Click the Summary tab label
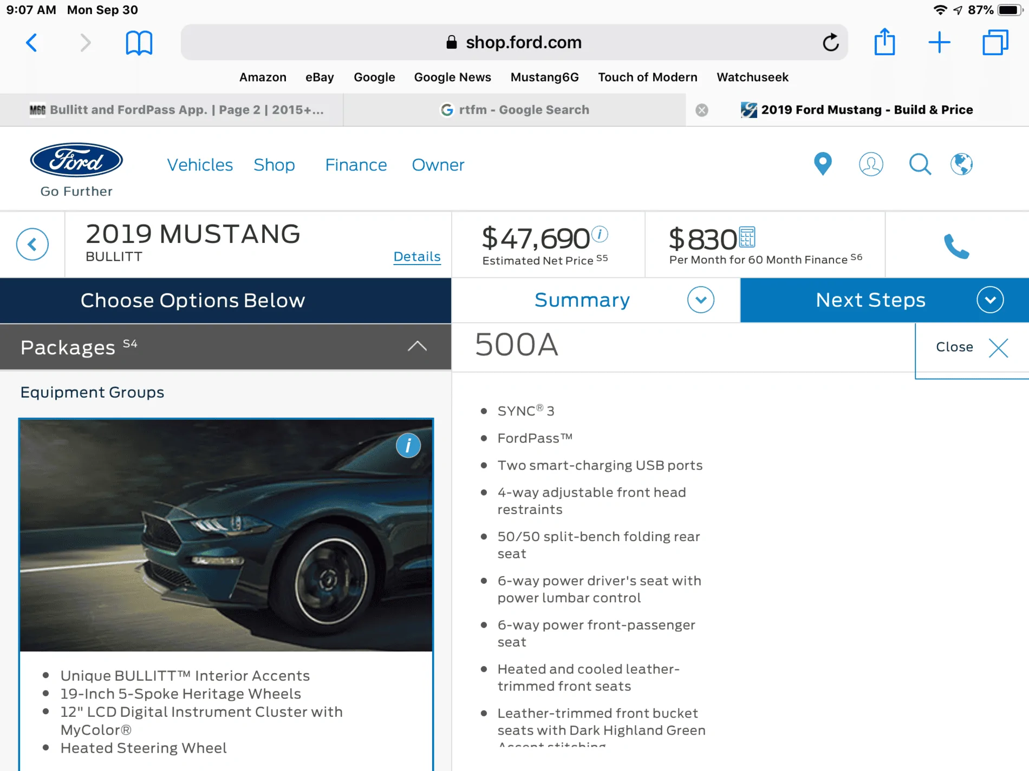 582,300
